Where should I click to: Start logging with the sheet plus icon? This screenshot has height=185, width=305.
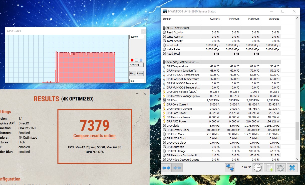[x=269, y=168]
